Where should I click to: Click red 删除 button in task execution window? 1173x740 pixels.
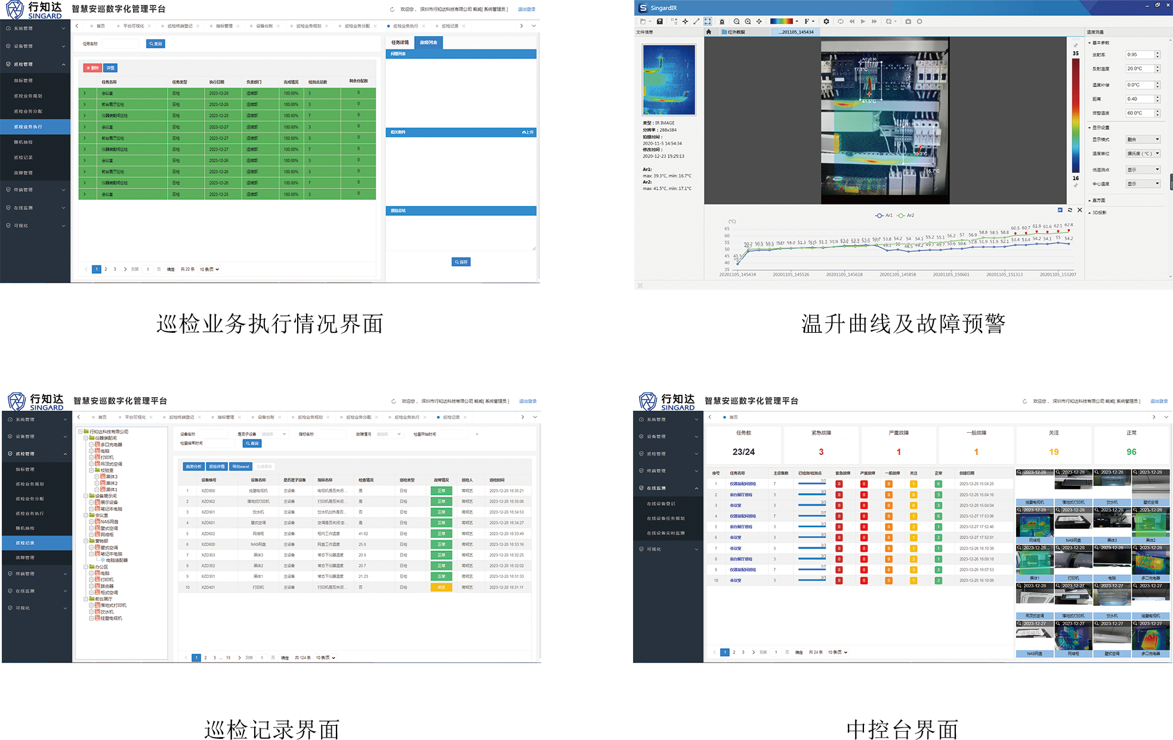tap(92, 68)
